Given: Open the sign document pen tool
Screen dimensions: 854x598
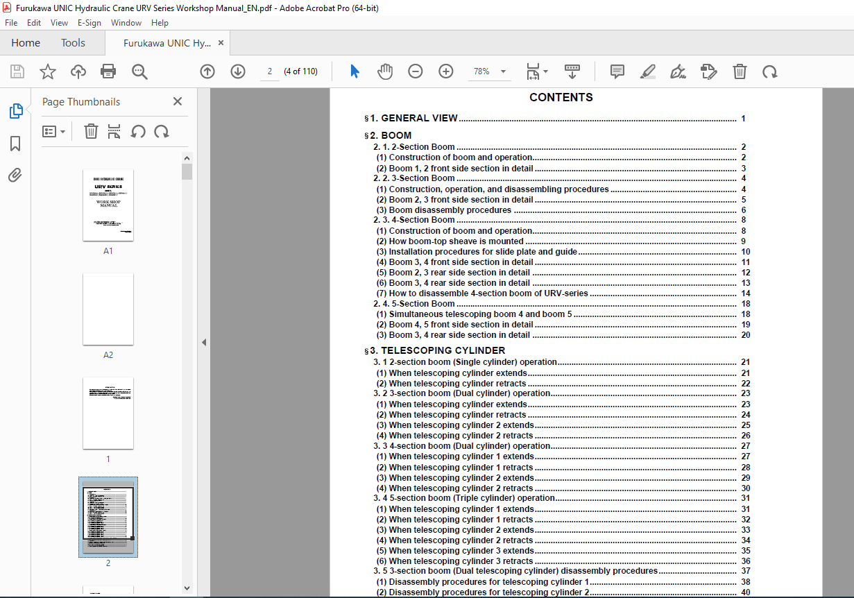Looking at the screenshot, I should [x=678, y=71].
